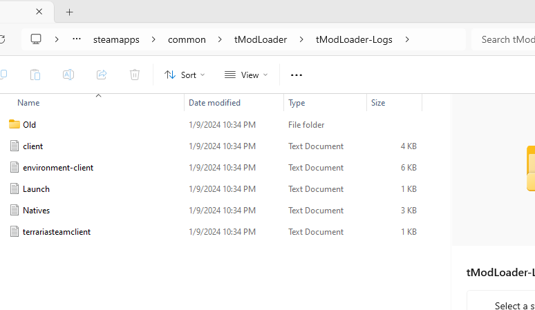Viewport: 535px width, 310px height.
Task: Click Text Document type of Launch row
Action: pos(316,189)
